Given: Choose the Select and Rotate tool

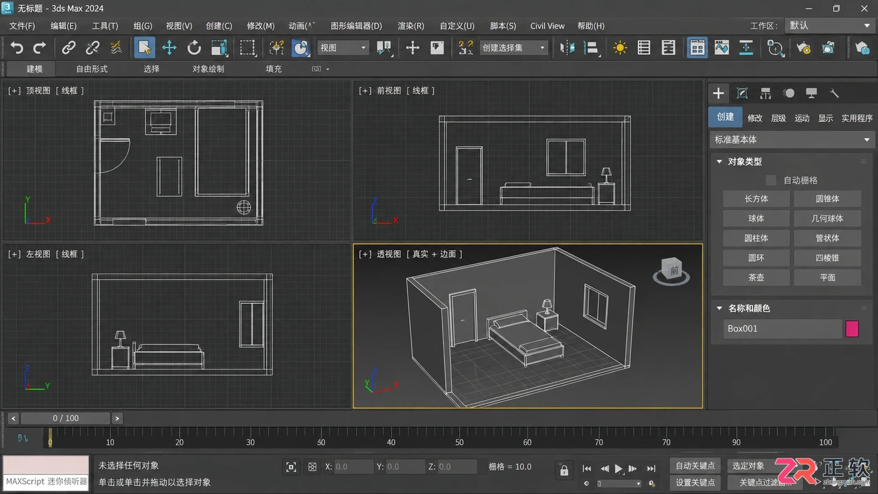Looking at the screenshot, I should [194, 48].
